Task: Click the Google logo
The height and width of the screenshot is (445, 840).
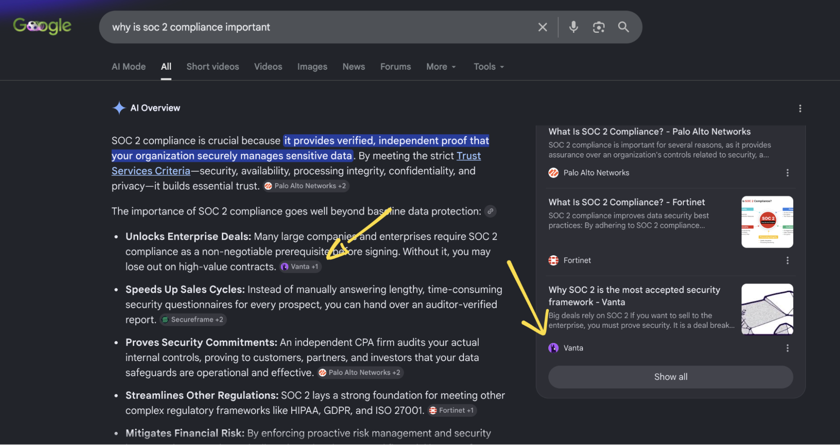Action: pos(42,26)
